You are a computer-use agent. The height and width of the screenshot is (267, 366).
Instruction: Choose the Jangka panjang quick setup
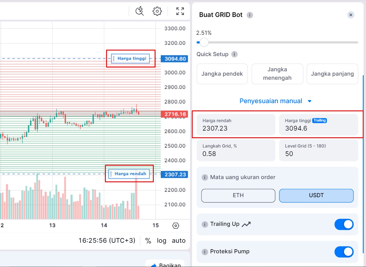click(x=332, y=74)
